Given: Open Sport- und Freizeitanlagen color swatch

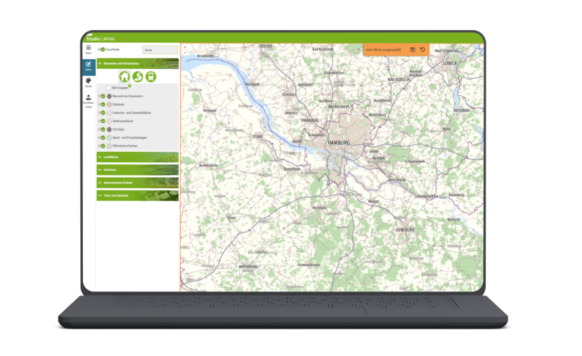Looking at the screenshot, I should coord(109,138).
